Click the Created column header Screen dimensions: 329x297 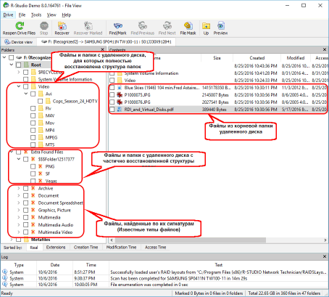click(x=257, y=58)
